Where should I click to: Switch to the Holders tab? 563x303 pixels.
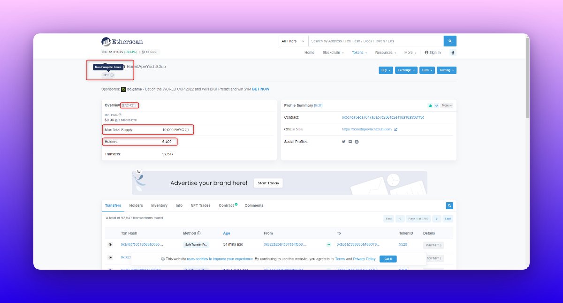(136, 205)
